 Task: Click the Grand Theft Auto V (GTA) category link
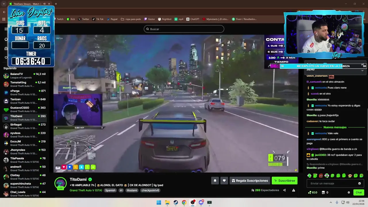click(86, 190)
